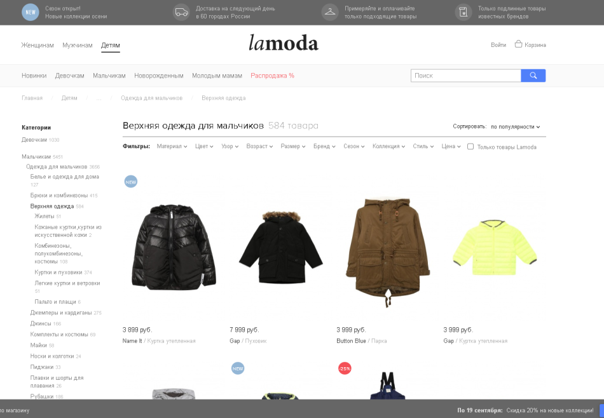Viewport: 604px width, 418px height.
Task: Open the shopping cart icon
Action: click(x=518, y=44)
